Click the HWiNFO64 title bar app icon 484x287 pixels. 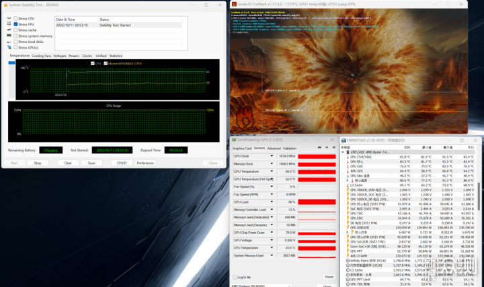[344, 140]
